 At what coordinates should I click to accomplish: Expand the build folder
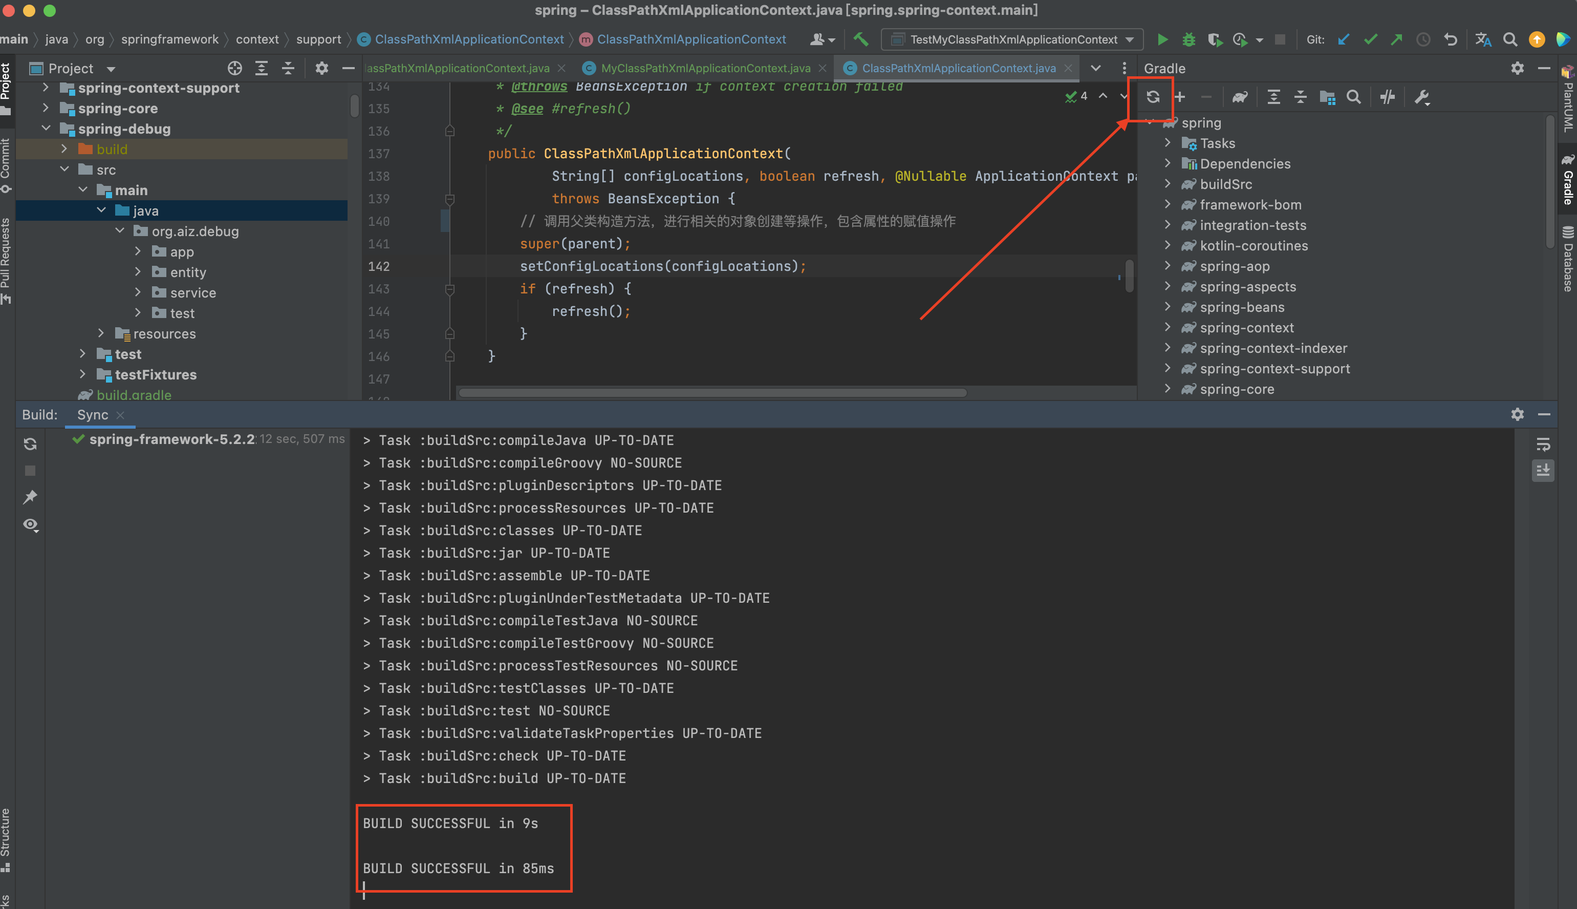tap(63, 149)
